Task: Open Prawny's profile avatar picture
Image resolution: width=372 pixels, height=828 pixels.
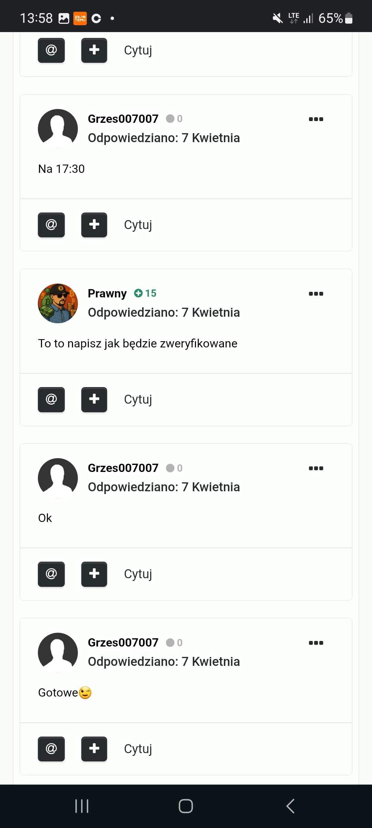Action: click(58, 304)
